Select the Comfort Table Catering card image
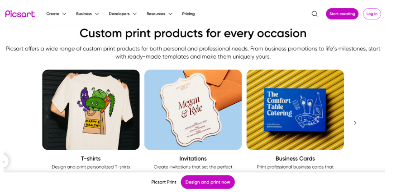Image resolution: width=396 pixels, height=193 pixels. tap(295, 110)
